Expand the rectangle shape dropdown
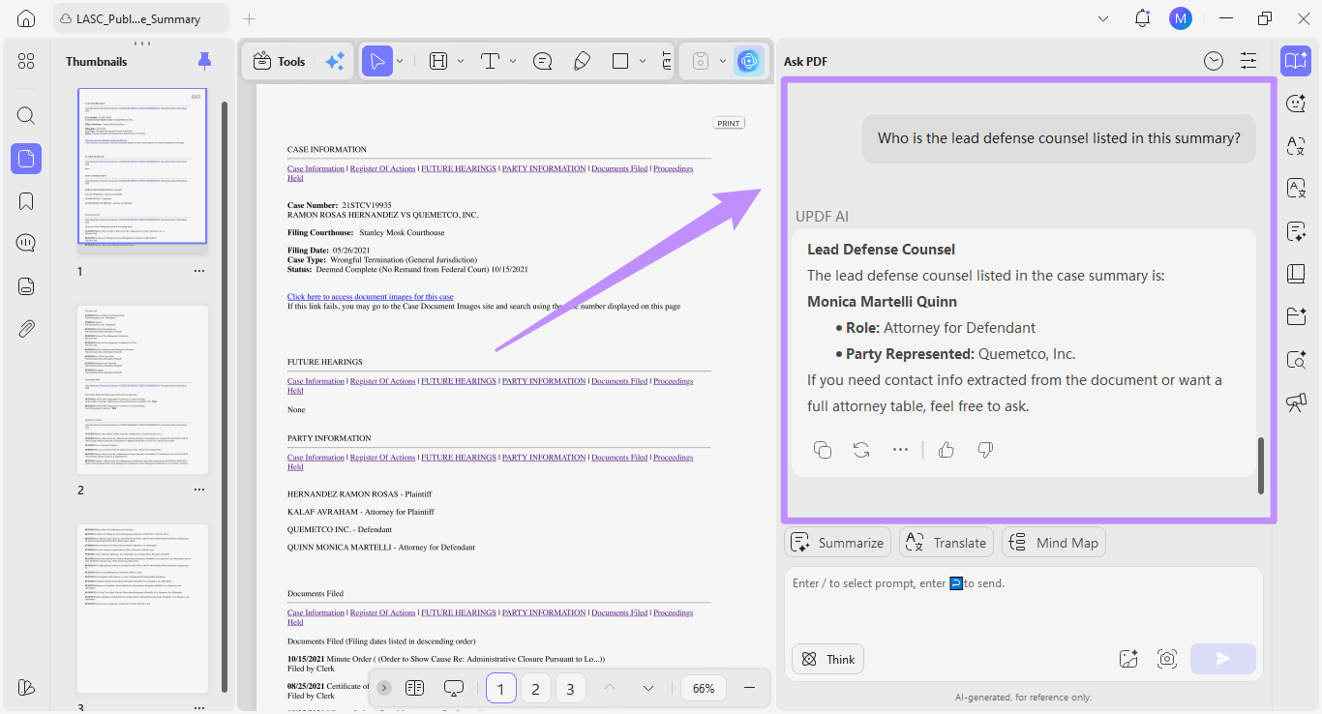This screenshot has height=714, width=1322. [x=643, y=61]
